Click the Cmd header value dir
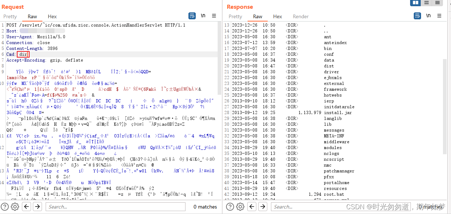This screenshot has width=451, height=214. click(x=23, y=54)
